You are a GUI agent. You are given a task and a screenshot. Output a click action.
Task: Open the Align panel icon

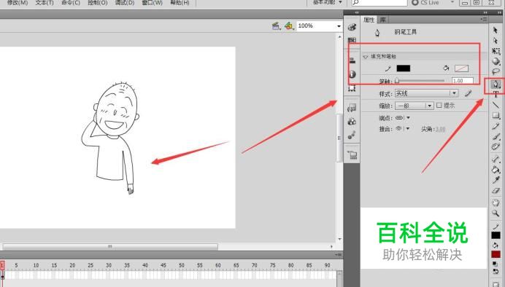coord(352,60)
